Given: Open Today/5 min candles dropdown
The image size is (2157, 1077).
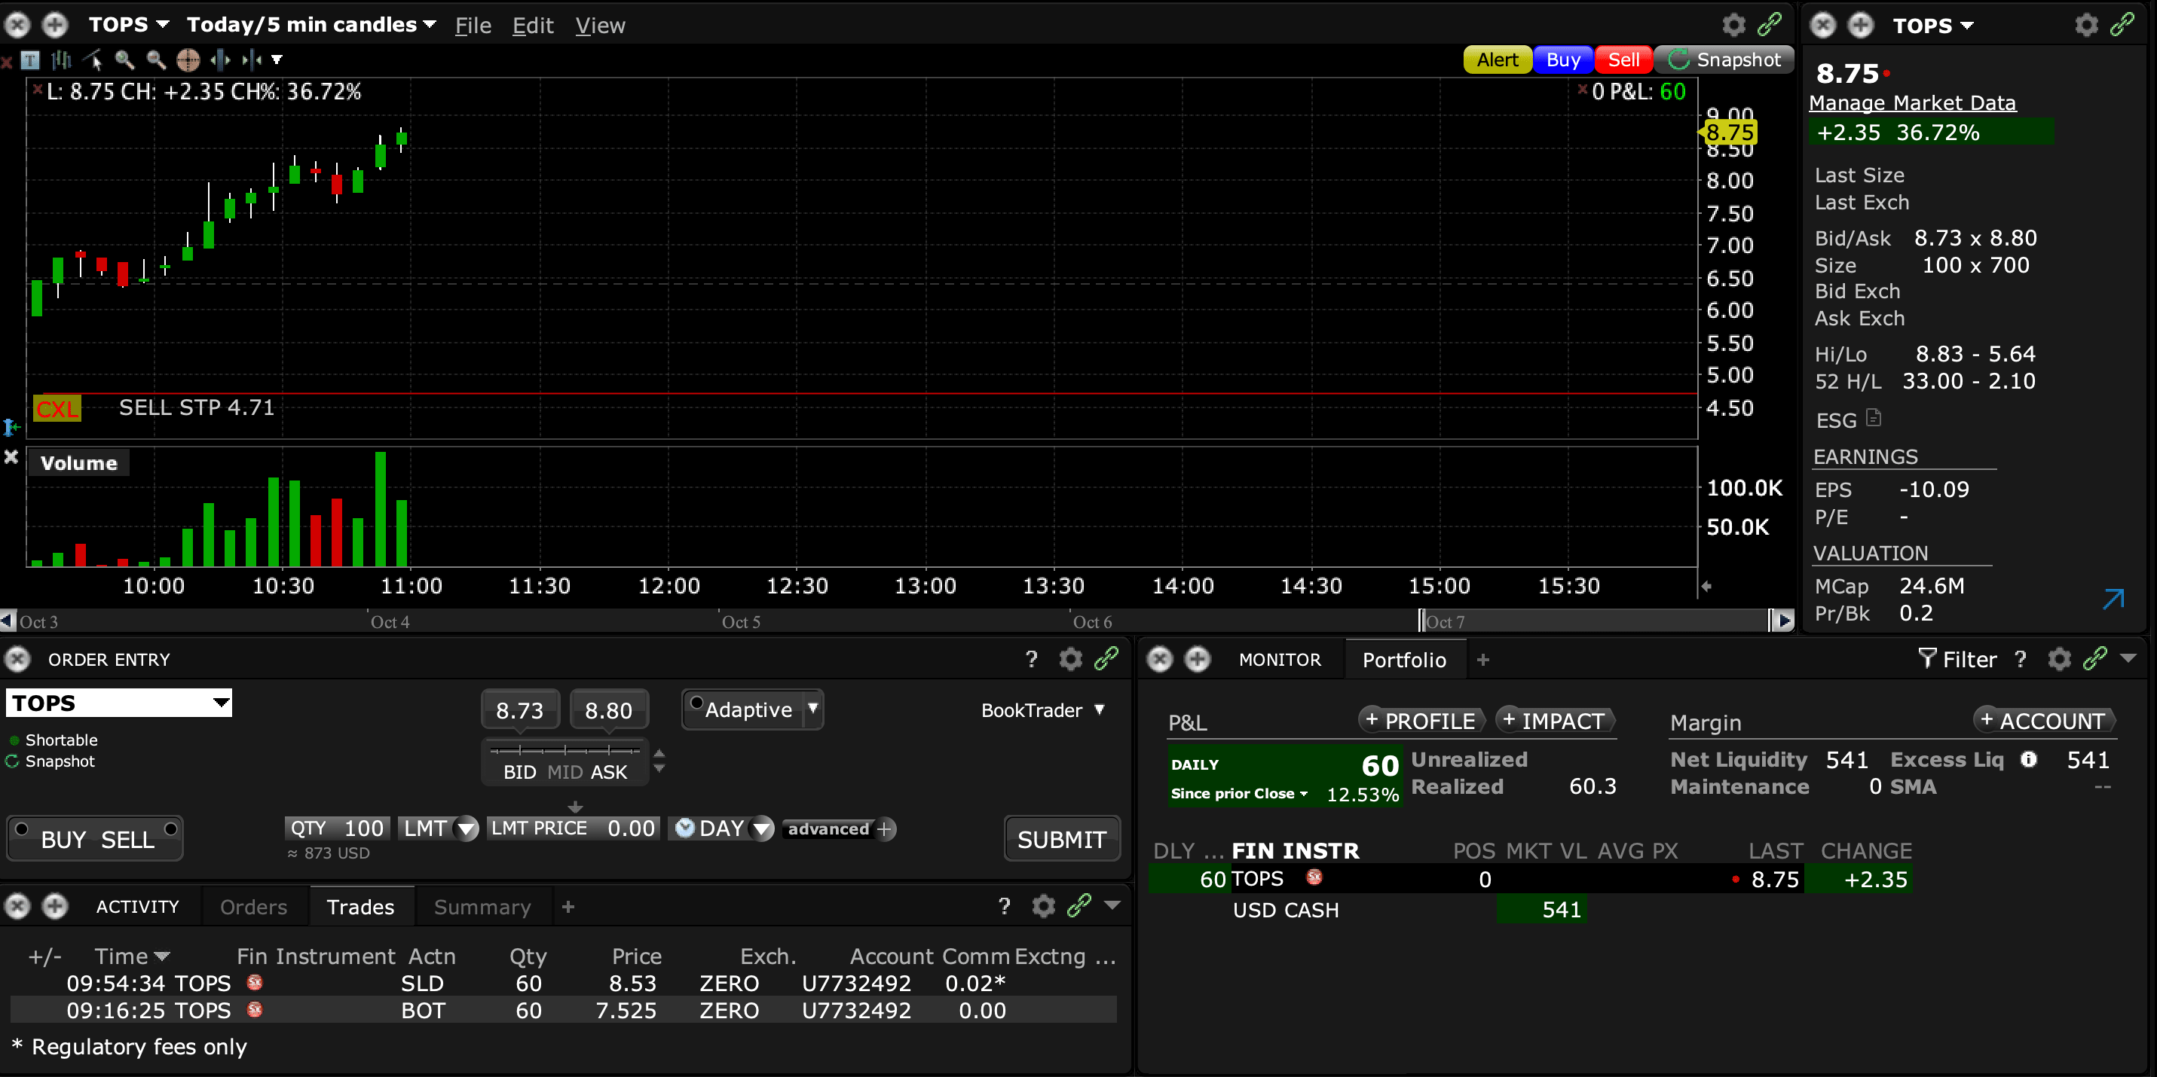Looking at the screenshot, I should pyautogui.click(x=311, y=25).
